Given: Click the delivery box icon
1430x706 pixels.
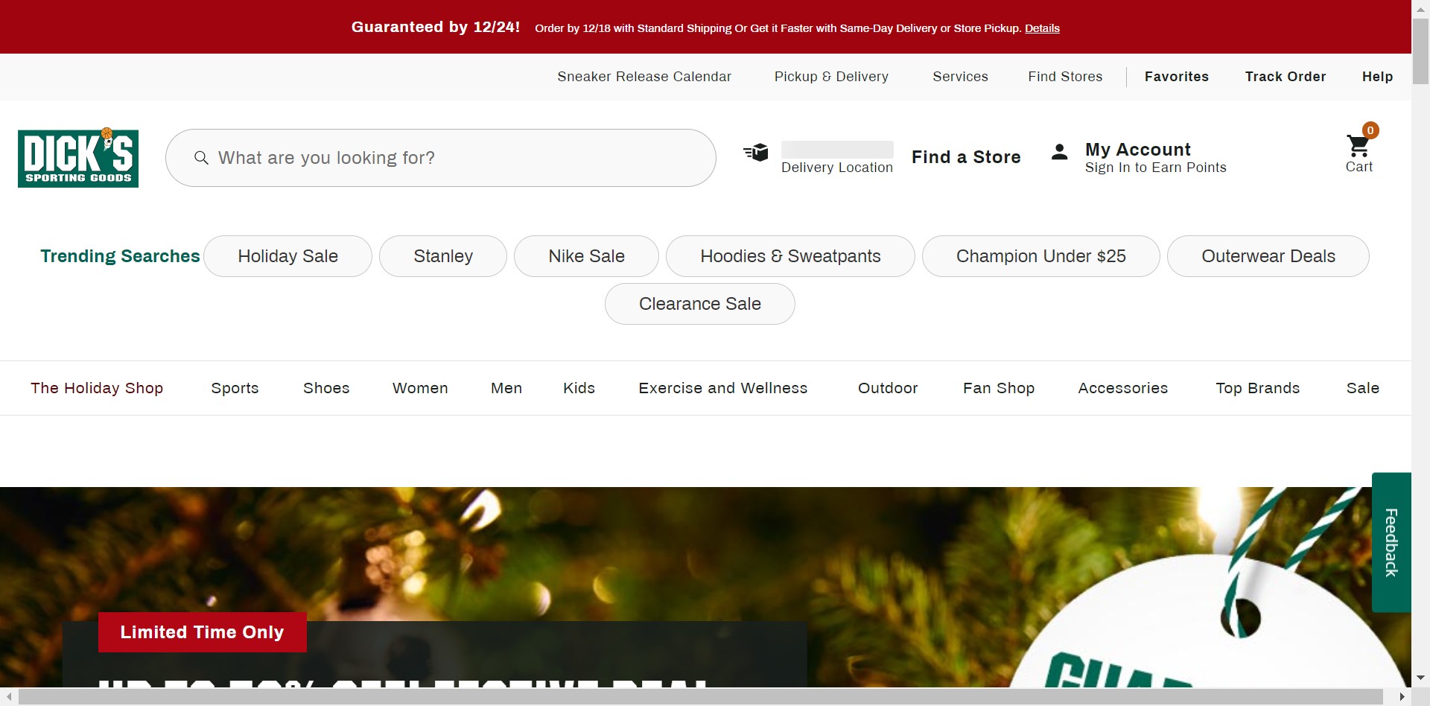Looking at the screenshot, I should click(756, 153).
